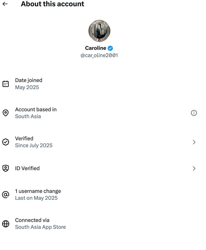Viewport: 206px width, 250px height.
Task: Click the South Asia App Store text
Action: click(40, 227)
